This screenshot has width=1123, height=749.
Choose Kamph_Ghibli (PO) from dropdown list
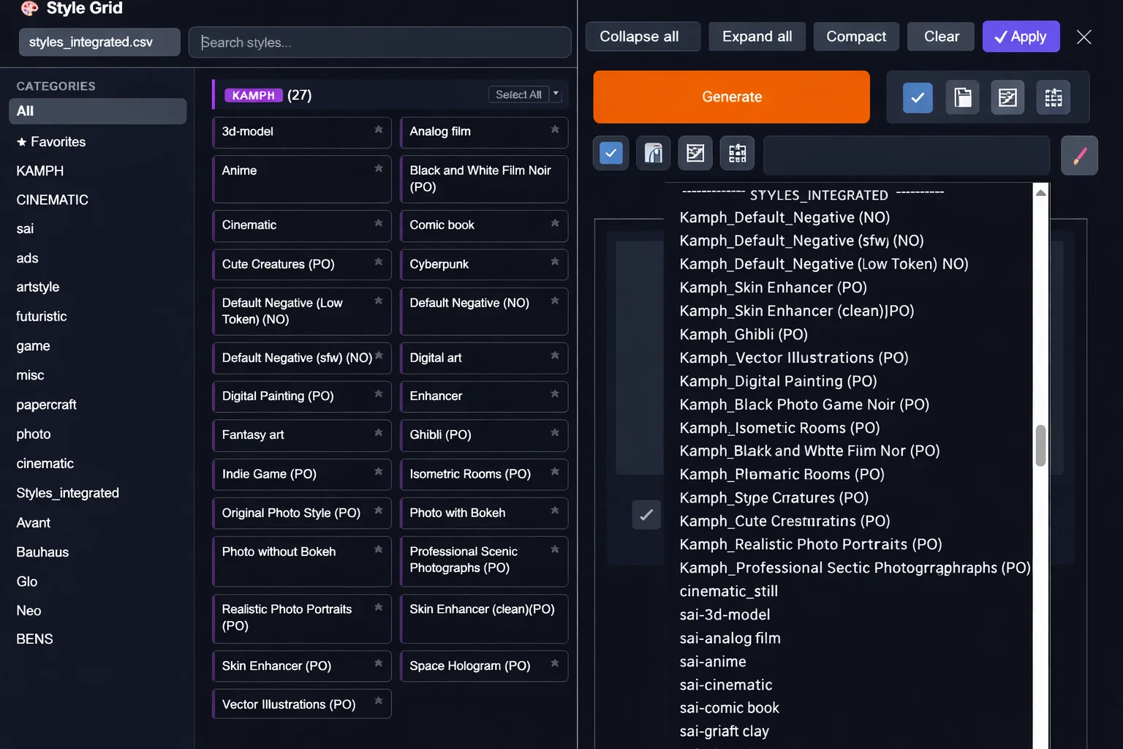(744, 334)
